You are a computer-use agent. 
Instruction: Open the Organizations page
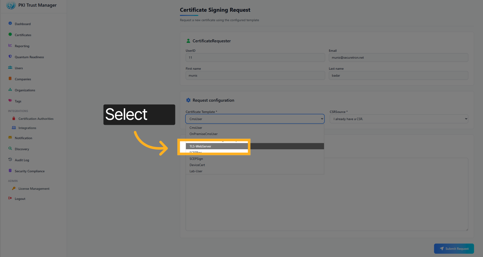25,90
